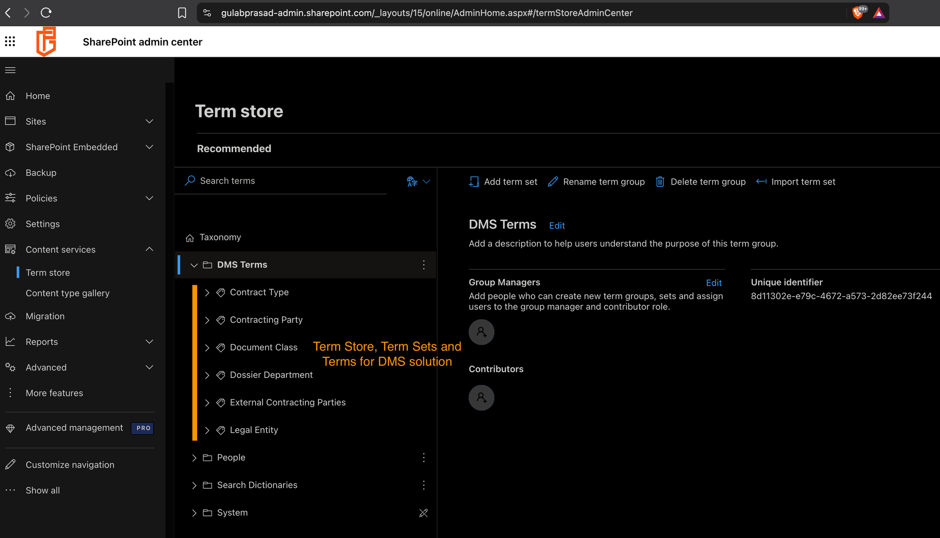The width and height of the screenshot is (940, 538).
Task: Click Edit next to DMS Terms title
Action: point(557,225)
